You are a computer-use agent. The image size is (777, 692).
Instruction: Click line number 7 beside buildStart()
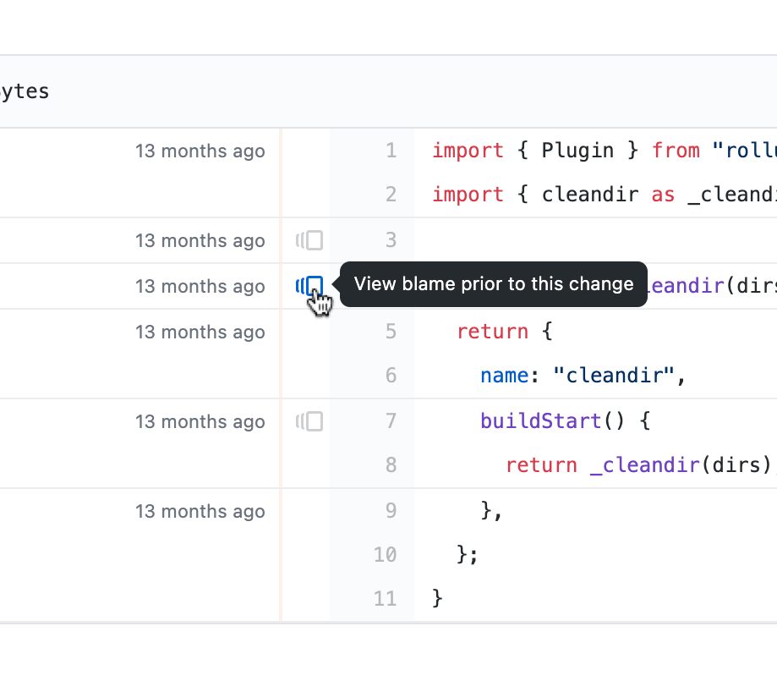point(390,421)
